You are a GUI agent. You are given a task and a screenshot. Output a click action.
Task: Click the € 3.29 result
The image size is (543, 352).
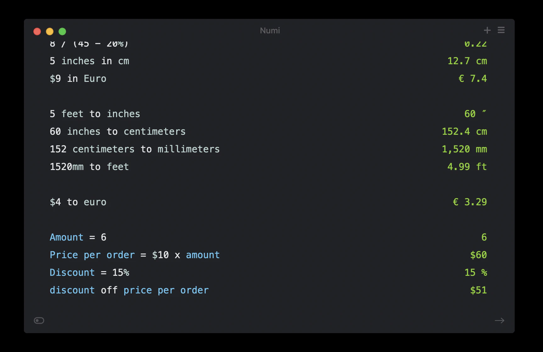[470, 202]
